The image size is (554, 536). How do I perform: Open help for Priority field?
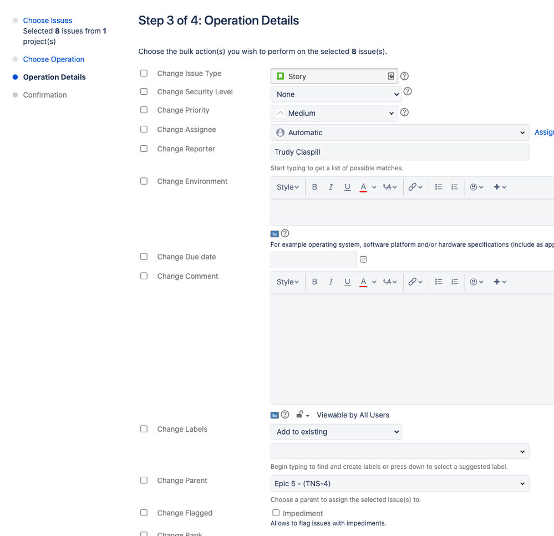[404, 113]
